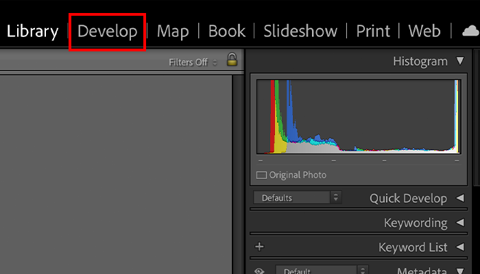Click the histogram graph display
Viewport: 480px width, 274px height.
359,116
